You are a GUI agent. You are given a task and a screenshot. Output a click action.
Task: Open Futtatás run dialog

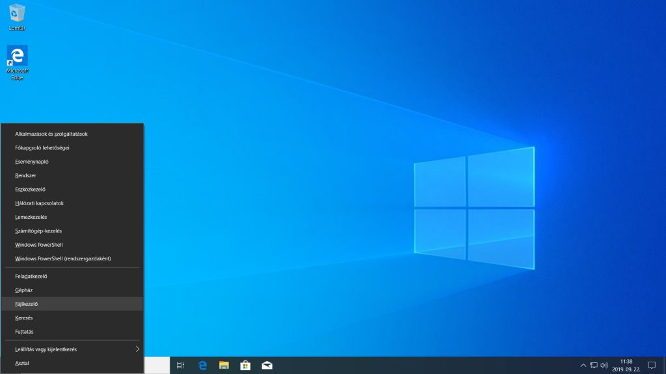coord(72,332)
